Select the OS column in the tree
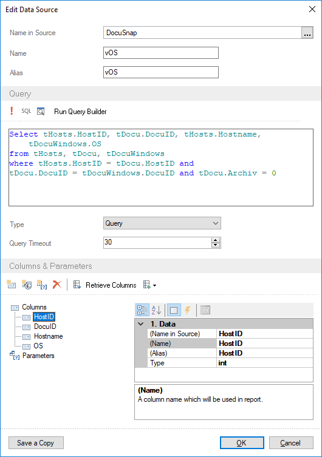This screenshot has height=457, width=322. tap(38, 346)
